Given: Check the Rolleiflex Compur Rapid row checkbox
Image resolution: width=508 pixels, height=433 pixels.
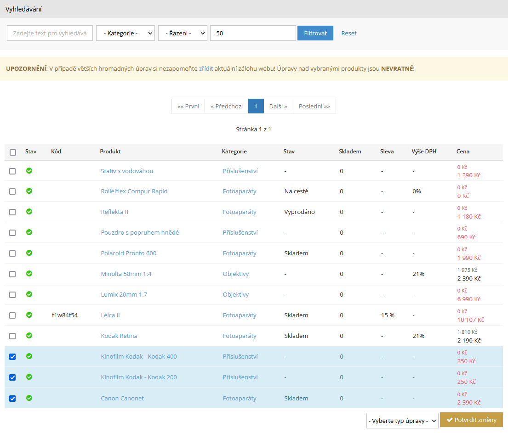Looking at the screenshot, I should [12, 191].
